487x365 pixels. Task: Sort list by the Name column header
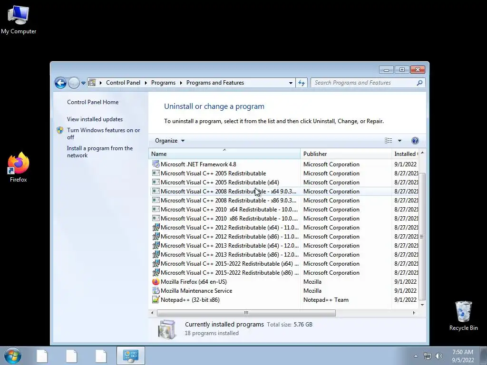(224, 154)
